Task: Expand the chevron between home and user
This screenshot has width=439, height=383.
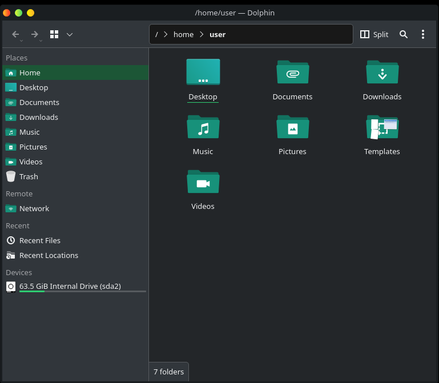Action: tap(202, 34)
